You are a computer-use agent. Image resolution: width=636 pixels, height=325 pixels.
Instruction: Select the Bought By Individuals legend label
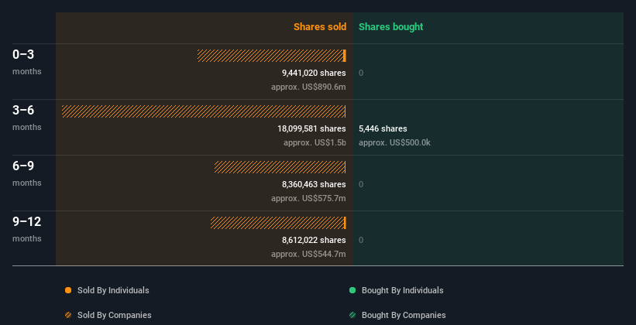point(402,290)
